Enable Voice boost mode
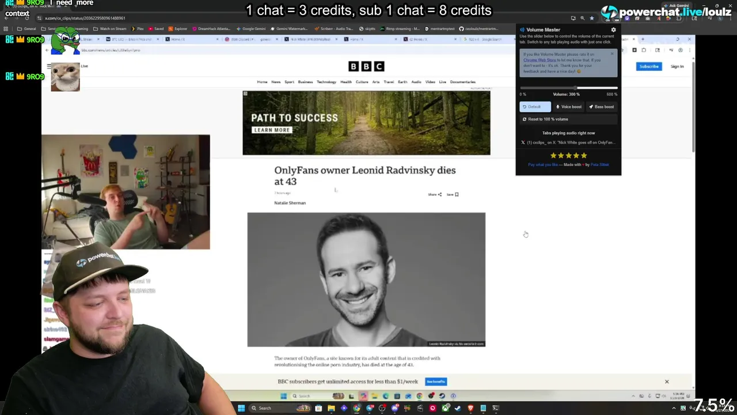 point(569,107)
